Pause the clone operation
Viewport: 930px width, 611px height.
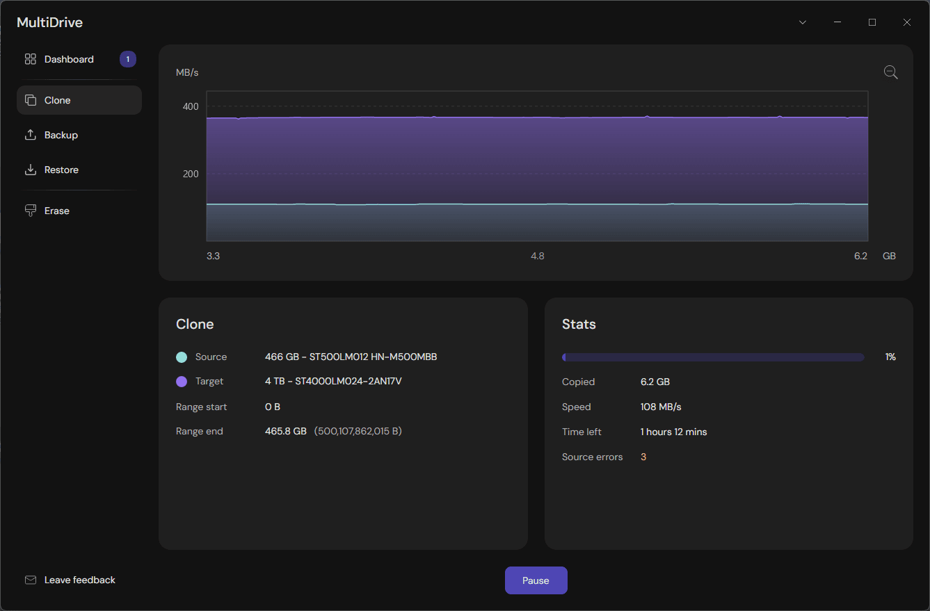pos(536,580)
